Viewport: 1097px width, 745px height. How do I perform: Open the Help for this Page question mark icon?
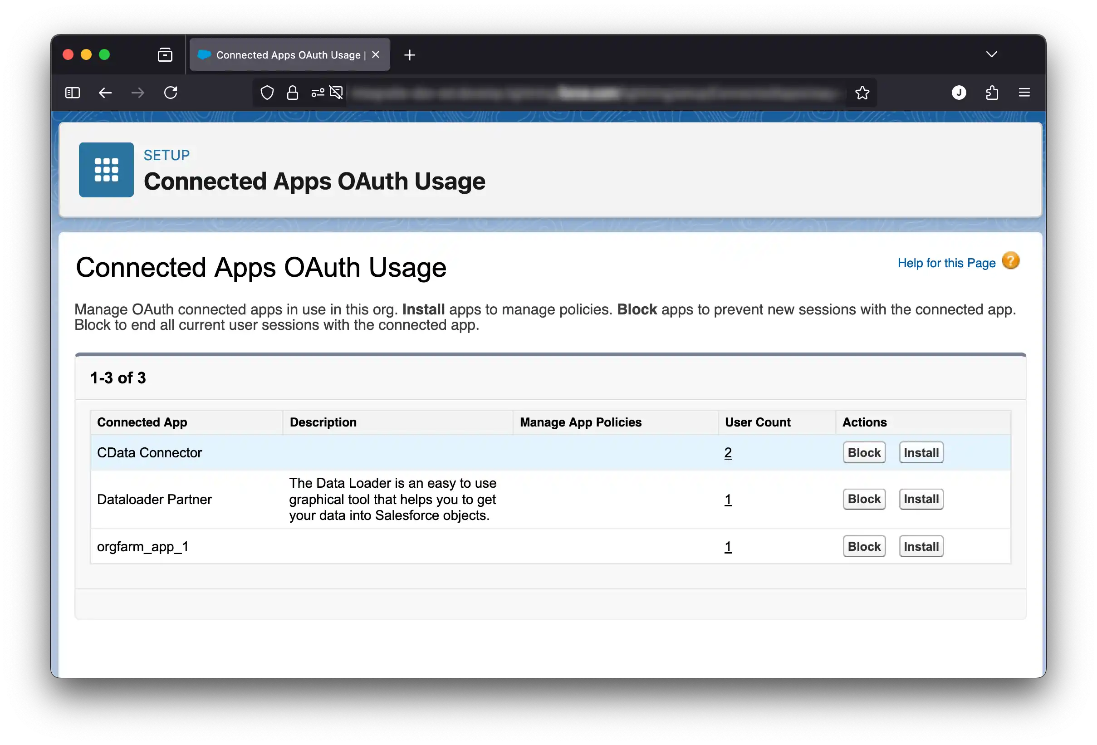click(x=1011, y=260)
